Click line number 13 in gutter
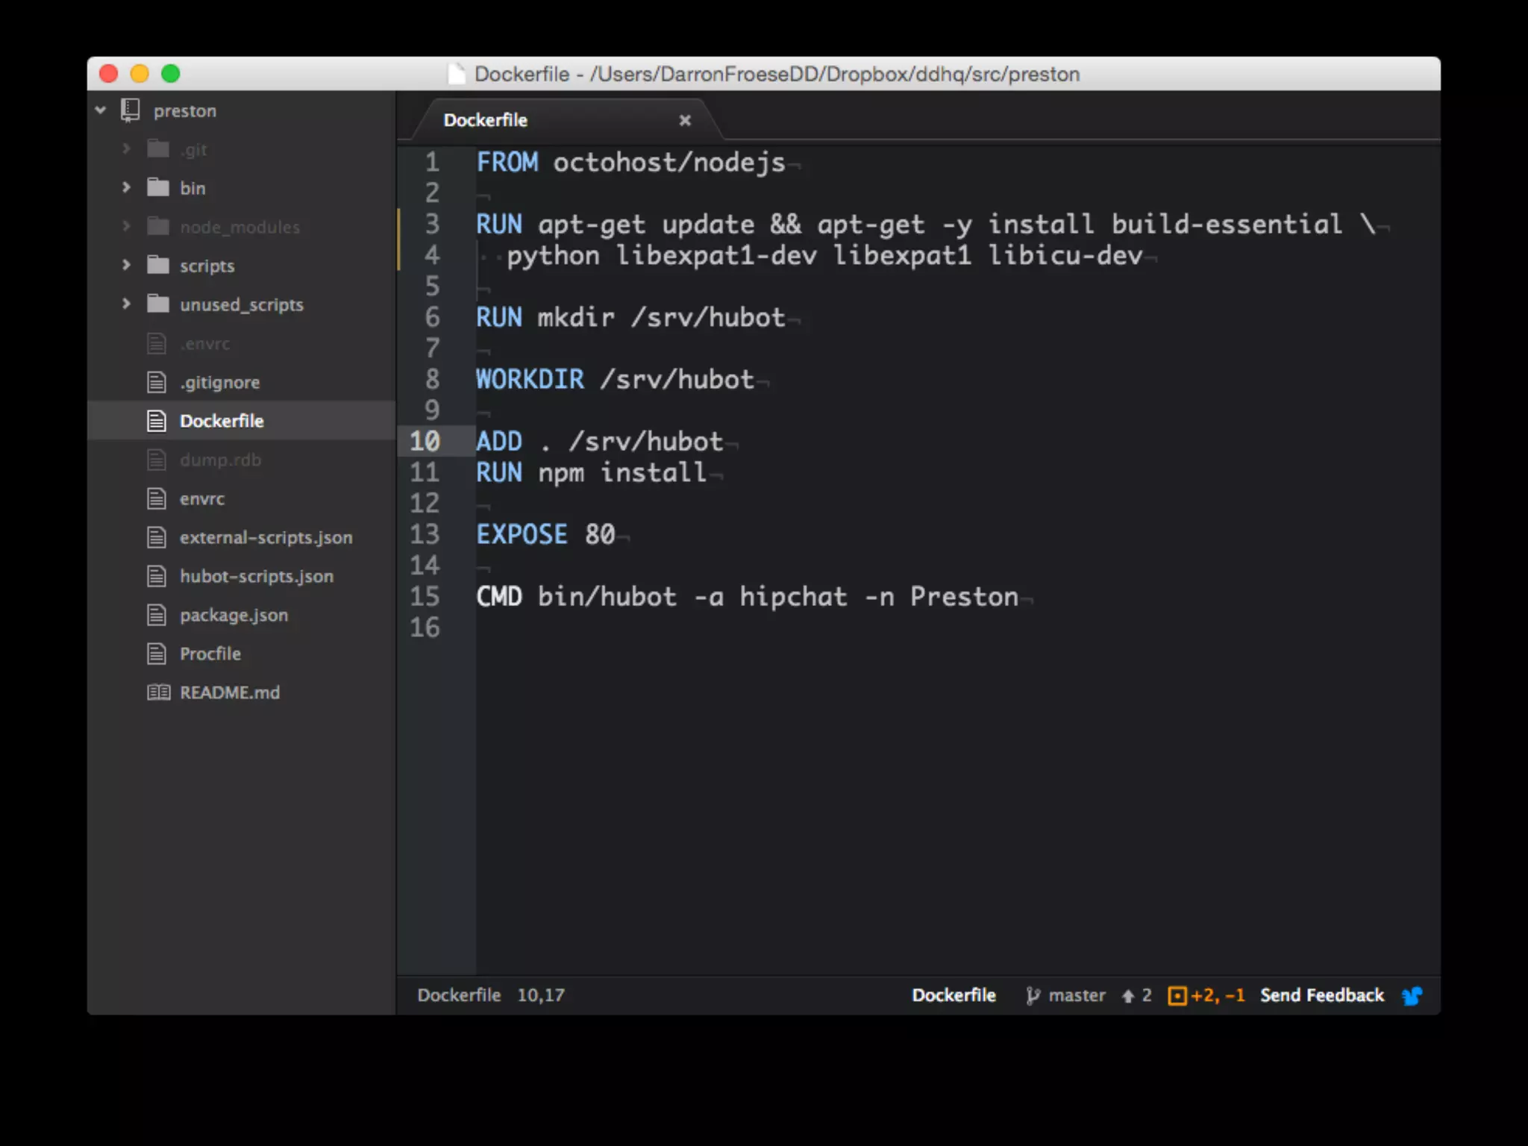This screenshot has height=1146, width=1528. pos(425,534)
